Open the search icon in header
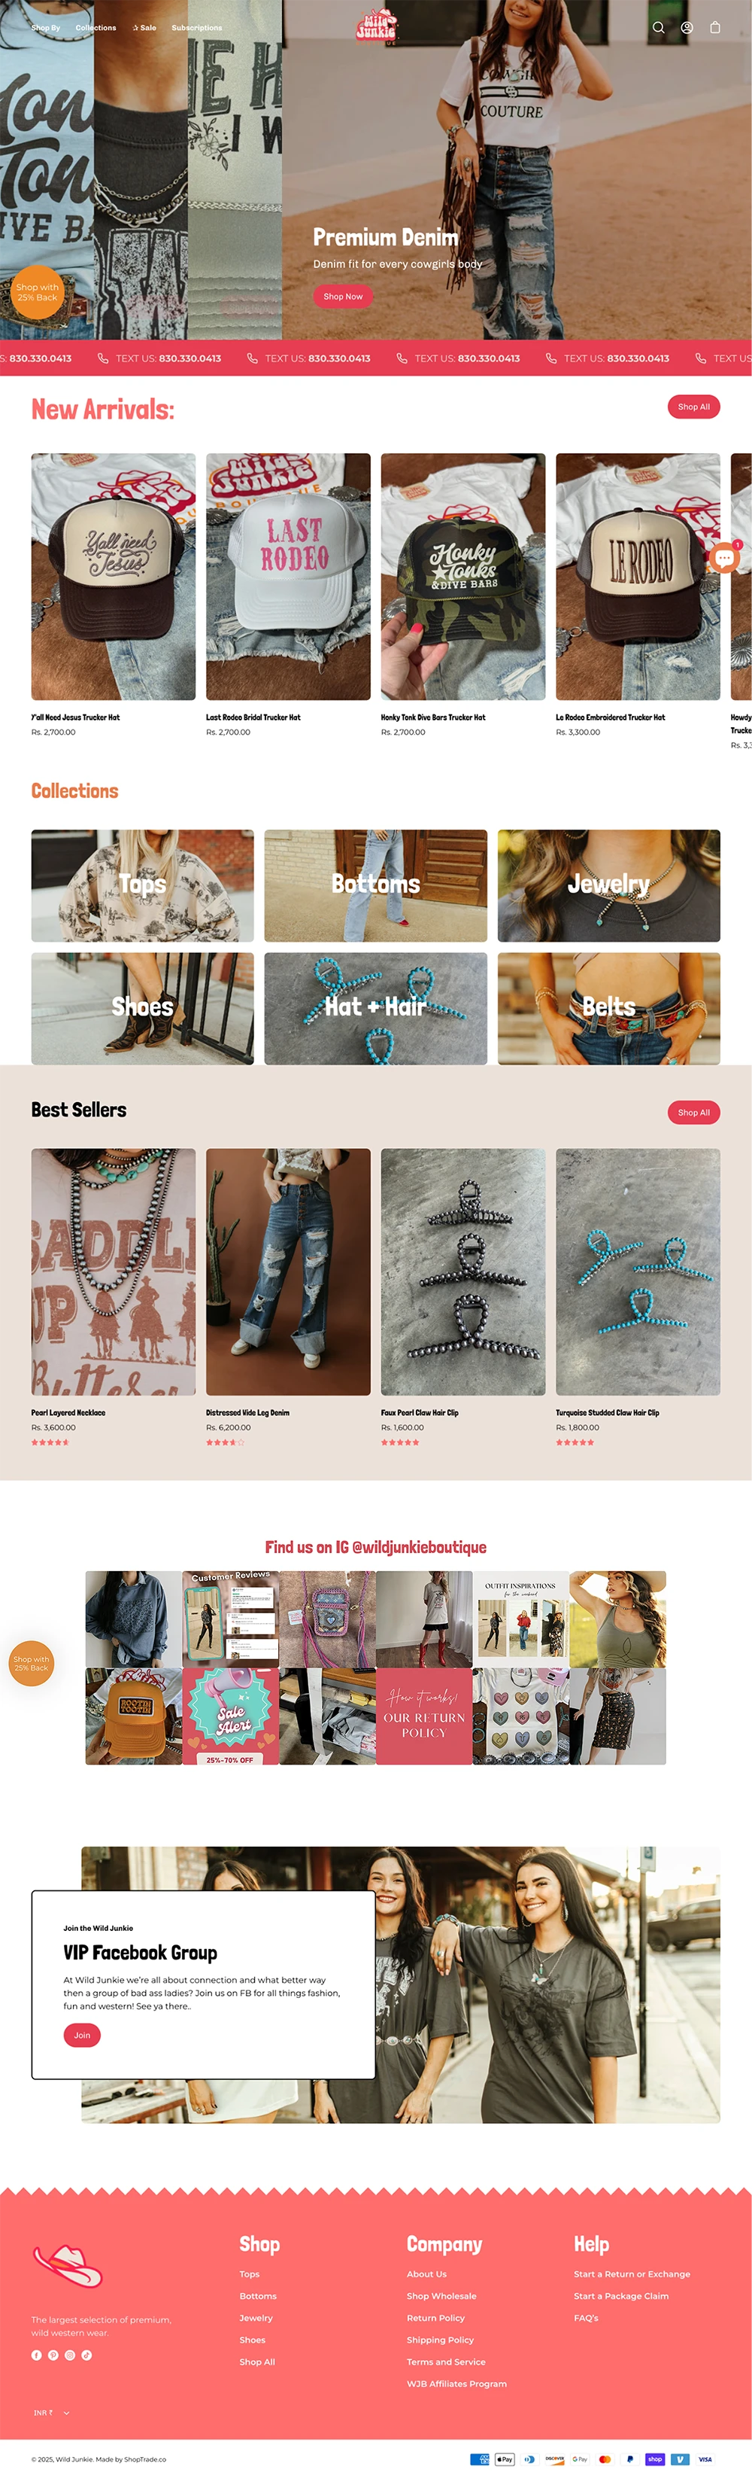This screenshot has width=752, height=2476. pyautogui.click(x=659, y=28)
